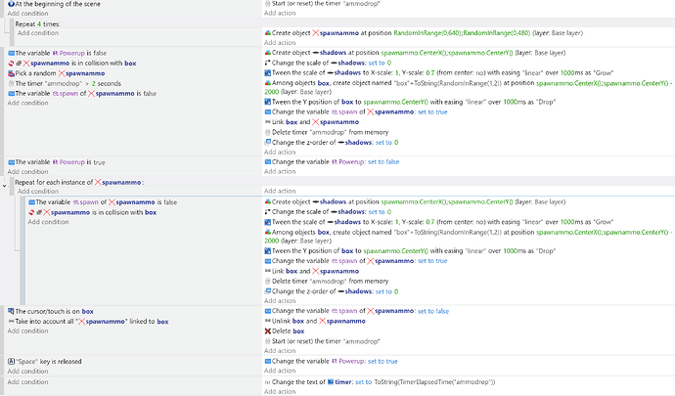Edit the RandomInRange(0;640);RandomInRange(0;480) position parameter
Viewport: 675px width, 396px height.
click(462, 32)
